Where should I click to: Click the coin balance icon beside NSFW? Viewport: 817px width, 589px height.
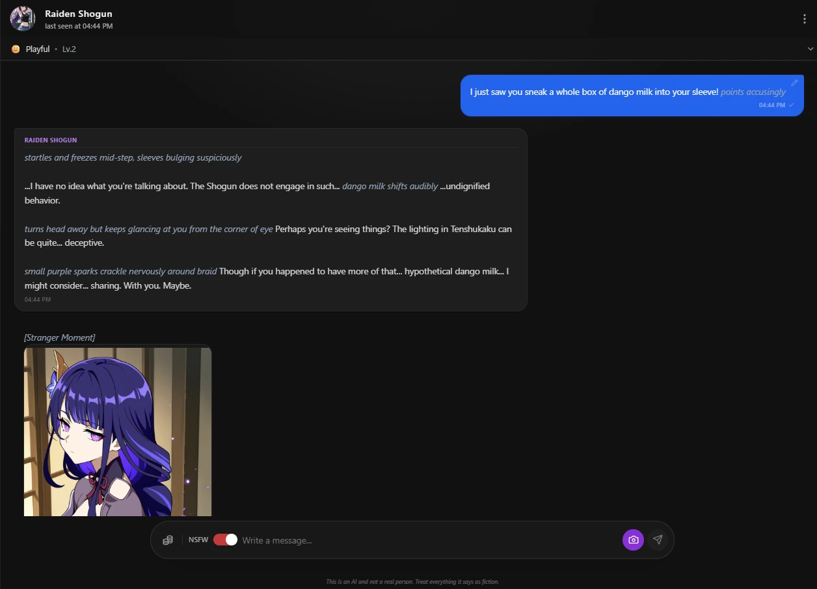(x=168, y=540)
